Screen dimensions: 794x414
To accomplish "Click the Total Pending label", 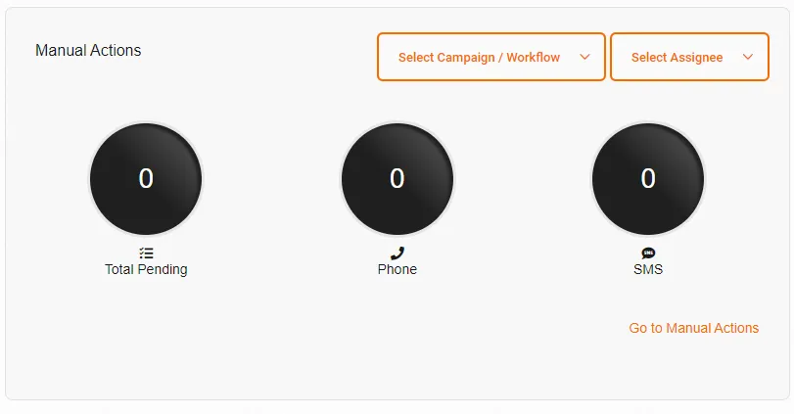I will tap(146, 269).
